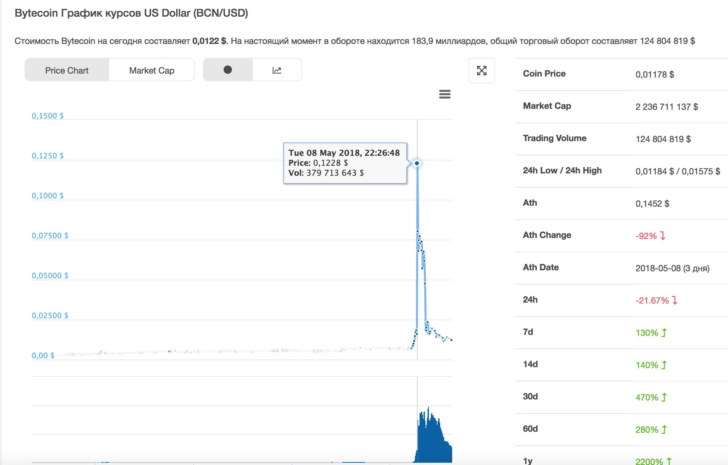Click the 14d change 140% value
This screenshot has height=465, width=728.
(651, 365)
